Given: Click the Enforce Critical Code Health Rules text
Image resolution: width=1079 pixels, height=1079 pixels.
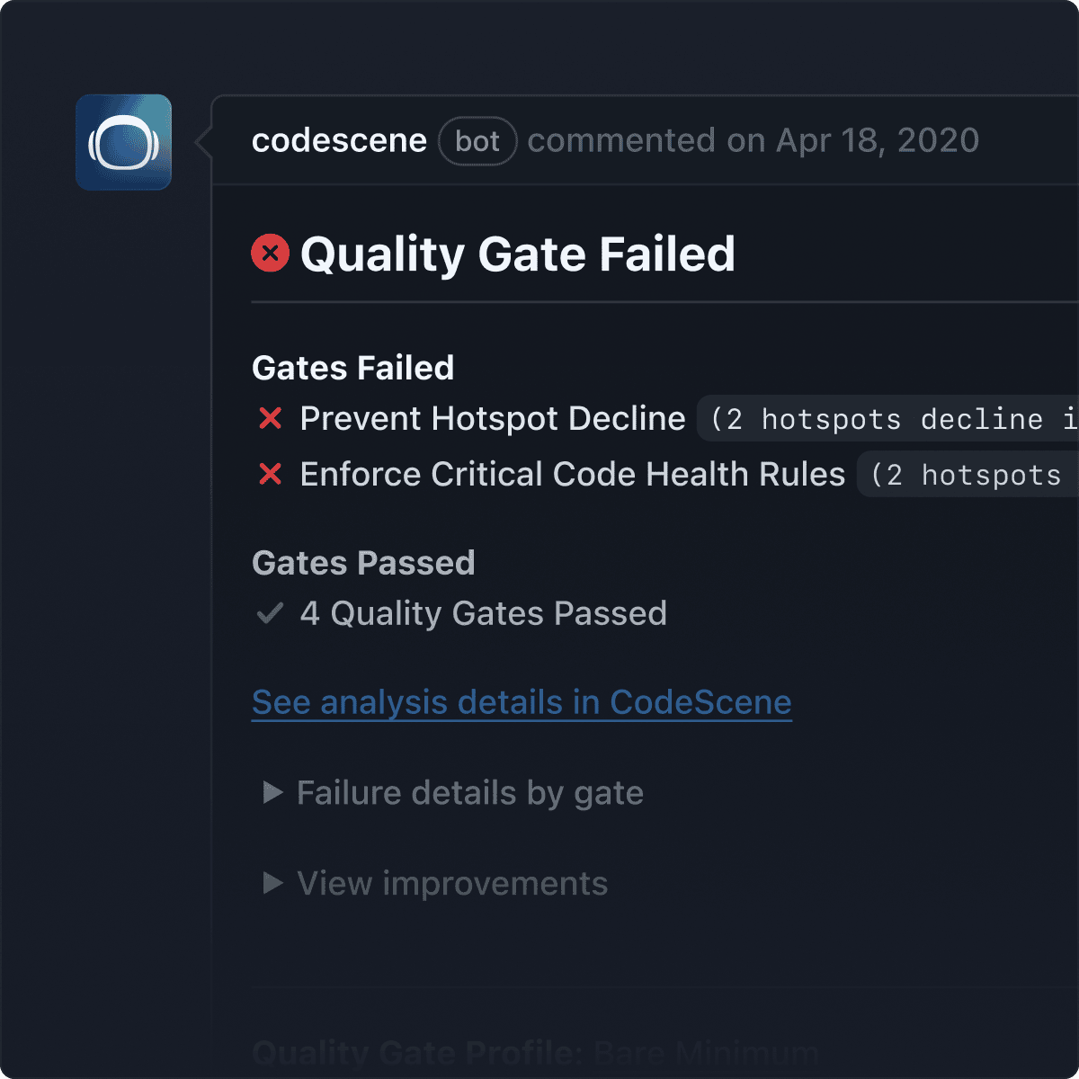Looking at the screenshot, I should (573, 475).
